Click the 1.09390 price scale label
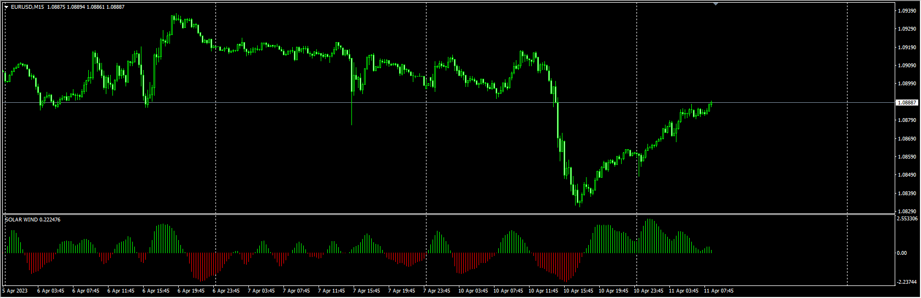Viewport: 921px width, 298px height. click(x=907, y=11)
